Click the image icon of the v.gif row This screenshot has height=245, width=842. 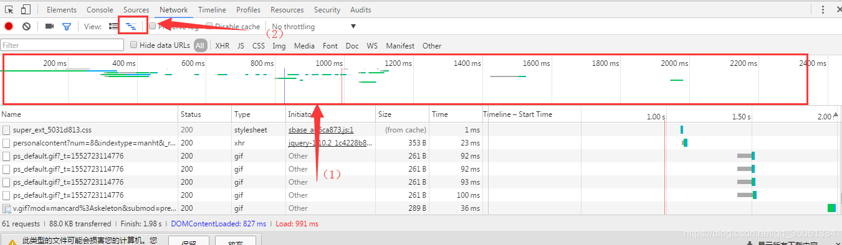(x=6, y=208)
